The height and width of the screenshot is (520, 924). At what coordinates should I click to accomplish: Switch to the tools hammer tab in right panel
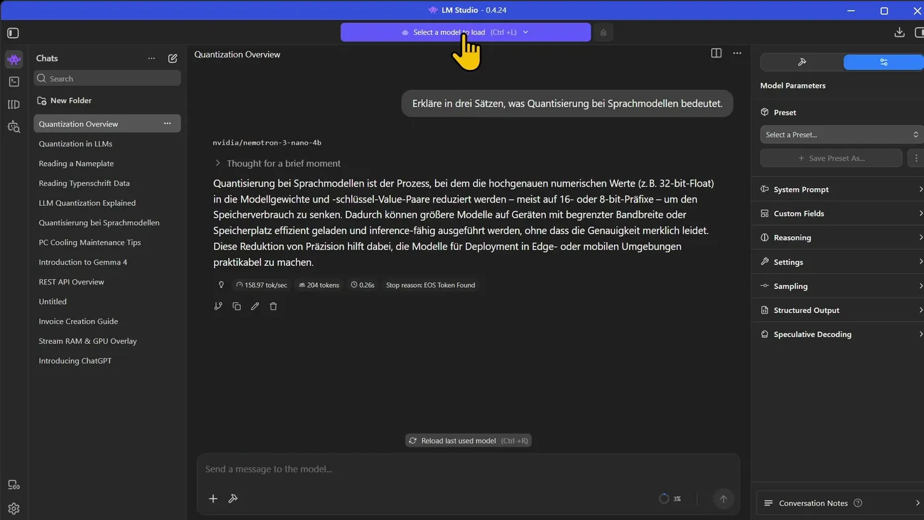click(x=802, y=62)
